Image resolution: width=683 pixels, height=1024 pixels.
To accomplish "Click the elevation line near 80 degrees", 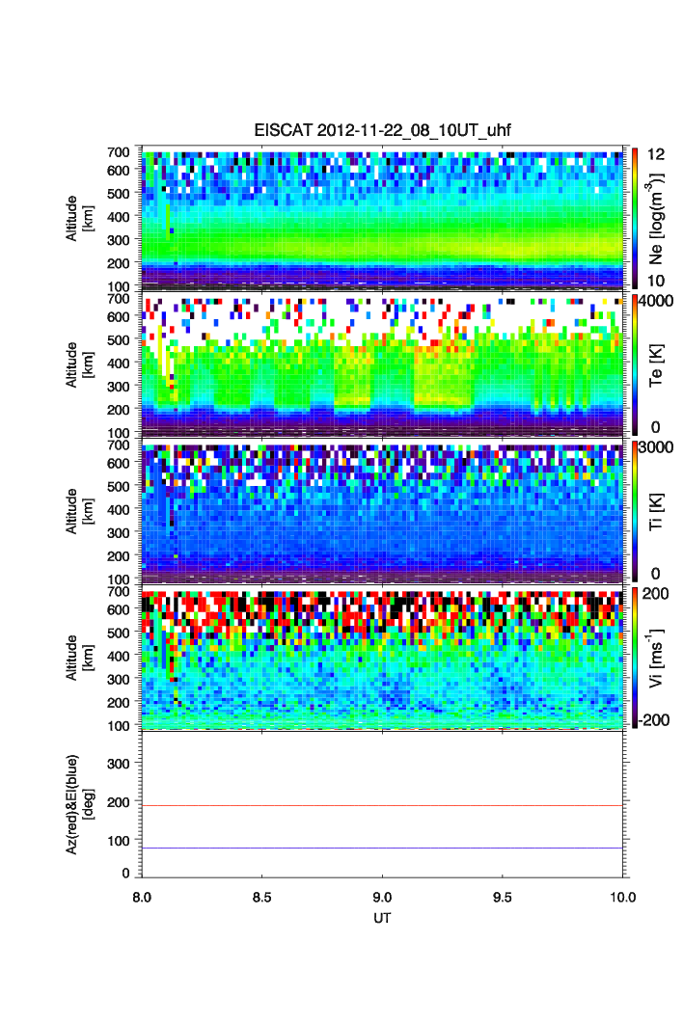I will tap(384, 848).
